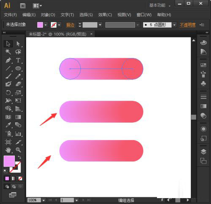The image size is (211, 204).
Task: Open the Layers panel
Action: [x=203, y=152]
